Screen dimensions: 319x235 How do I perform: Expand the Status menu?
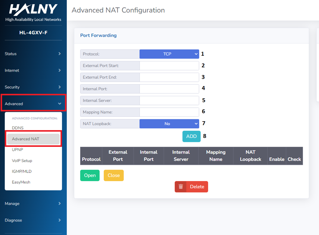33,54
